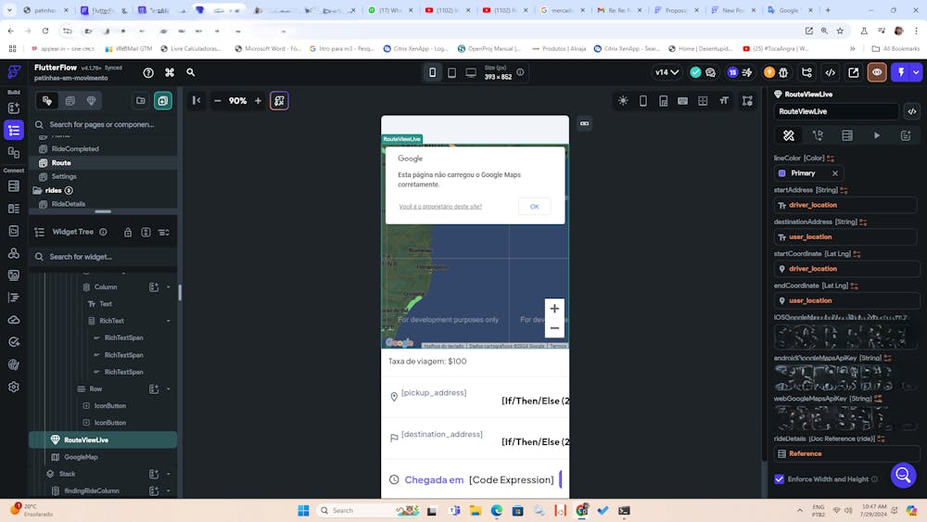Click the Search for widget field

[x=103, y=257]
